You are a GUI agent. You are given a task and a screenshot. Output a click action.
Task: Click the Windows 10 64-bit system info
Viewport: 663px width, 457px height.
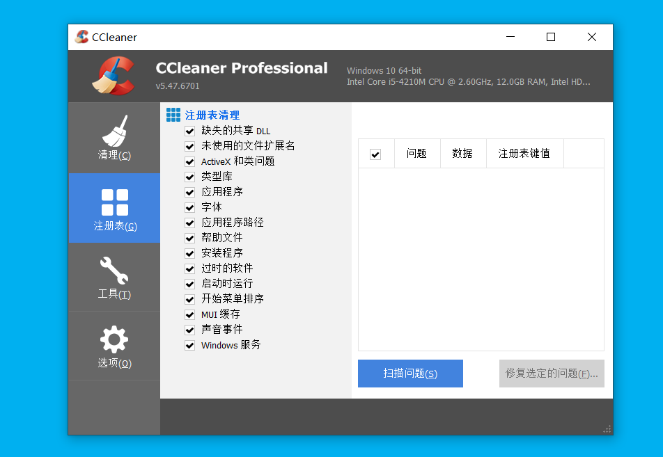point(384,70)
